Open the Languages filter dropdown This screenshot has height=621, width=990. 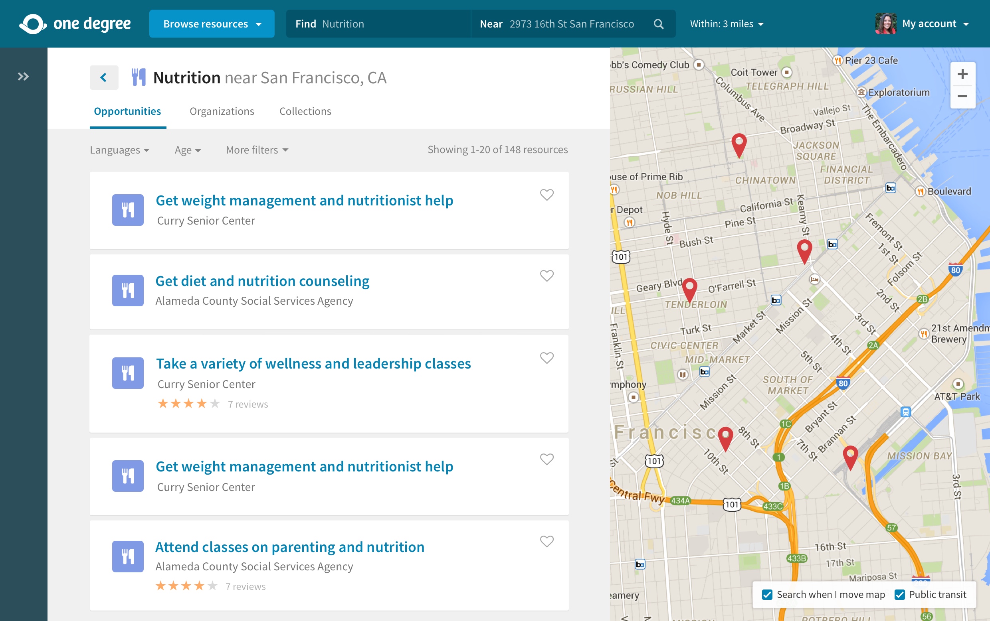coord(119,150)
